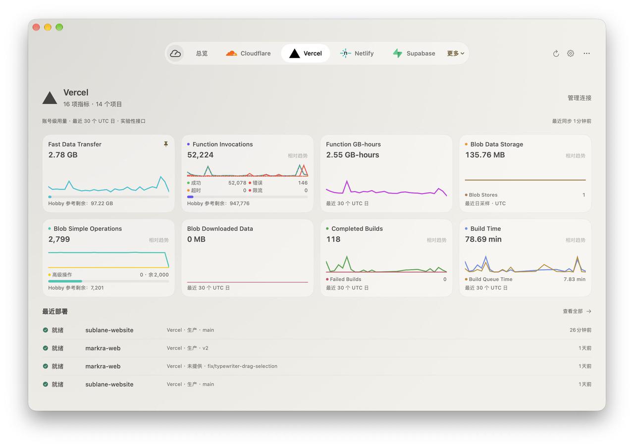Click the status check icon for sublane-website 26分钟前
The image size is (634, 448).
coord(46,330)
